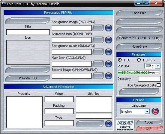Select the 1.50 firmware radio button
The image size is (165, 134).
120,60
